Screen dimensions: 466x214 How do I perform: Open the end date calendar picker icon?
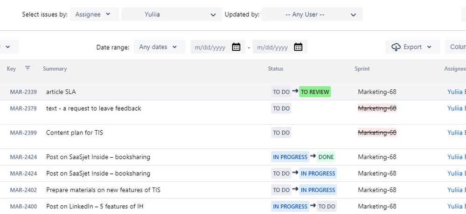(298, 47)
